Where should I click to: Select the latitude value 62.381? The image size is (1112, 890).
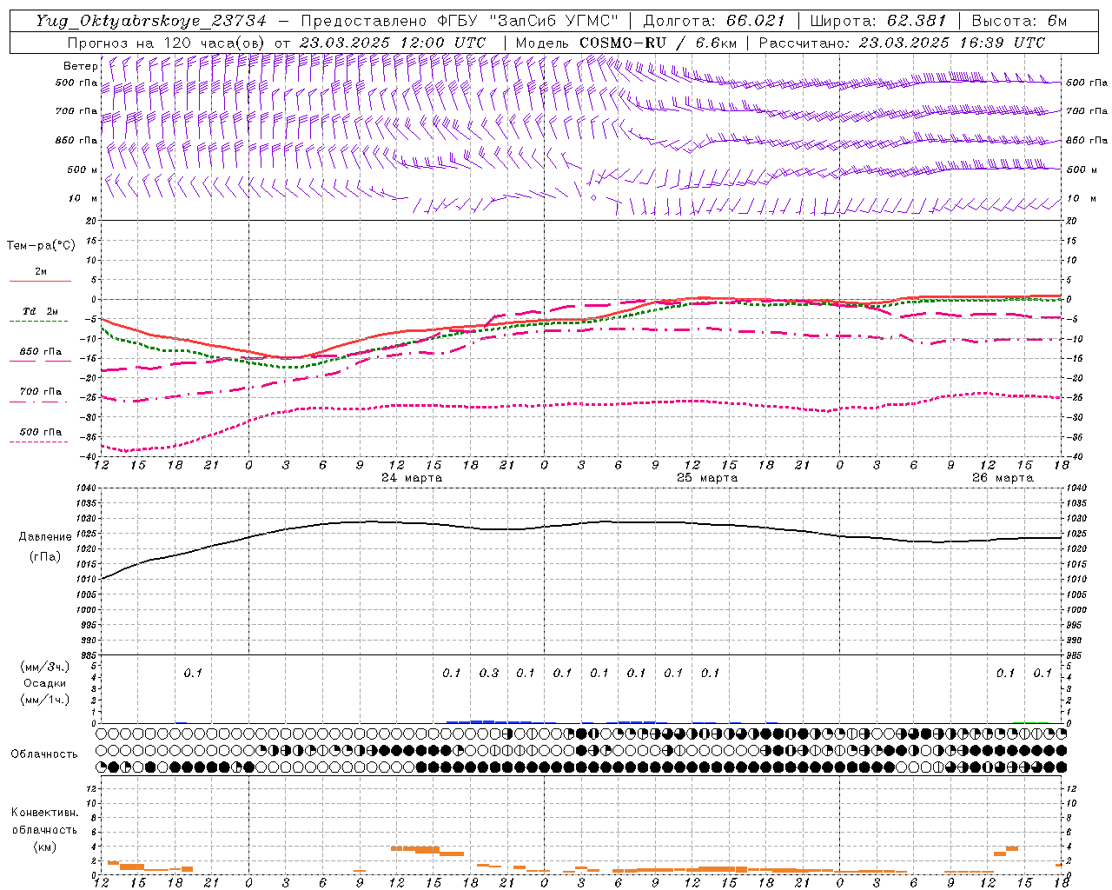pos(917,21)
